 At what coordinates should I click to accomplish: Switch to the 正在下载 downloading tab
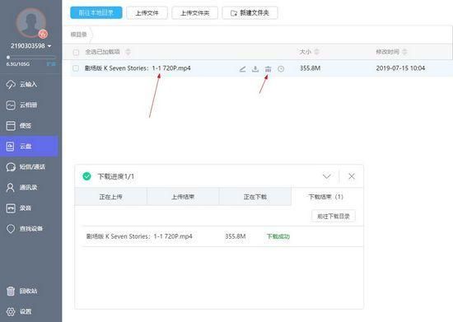[x=255, y=197]
